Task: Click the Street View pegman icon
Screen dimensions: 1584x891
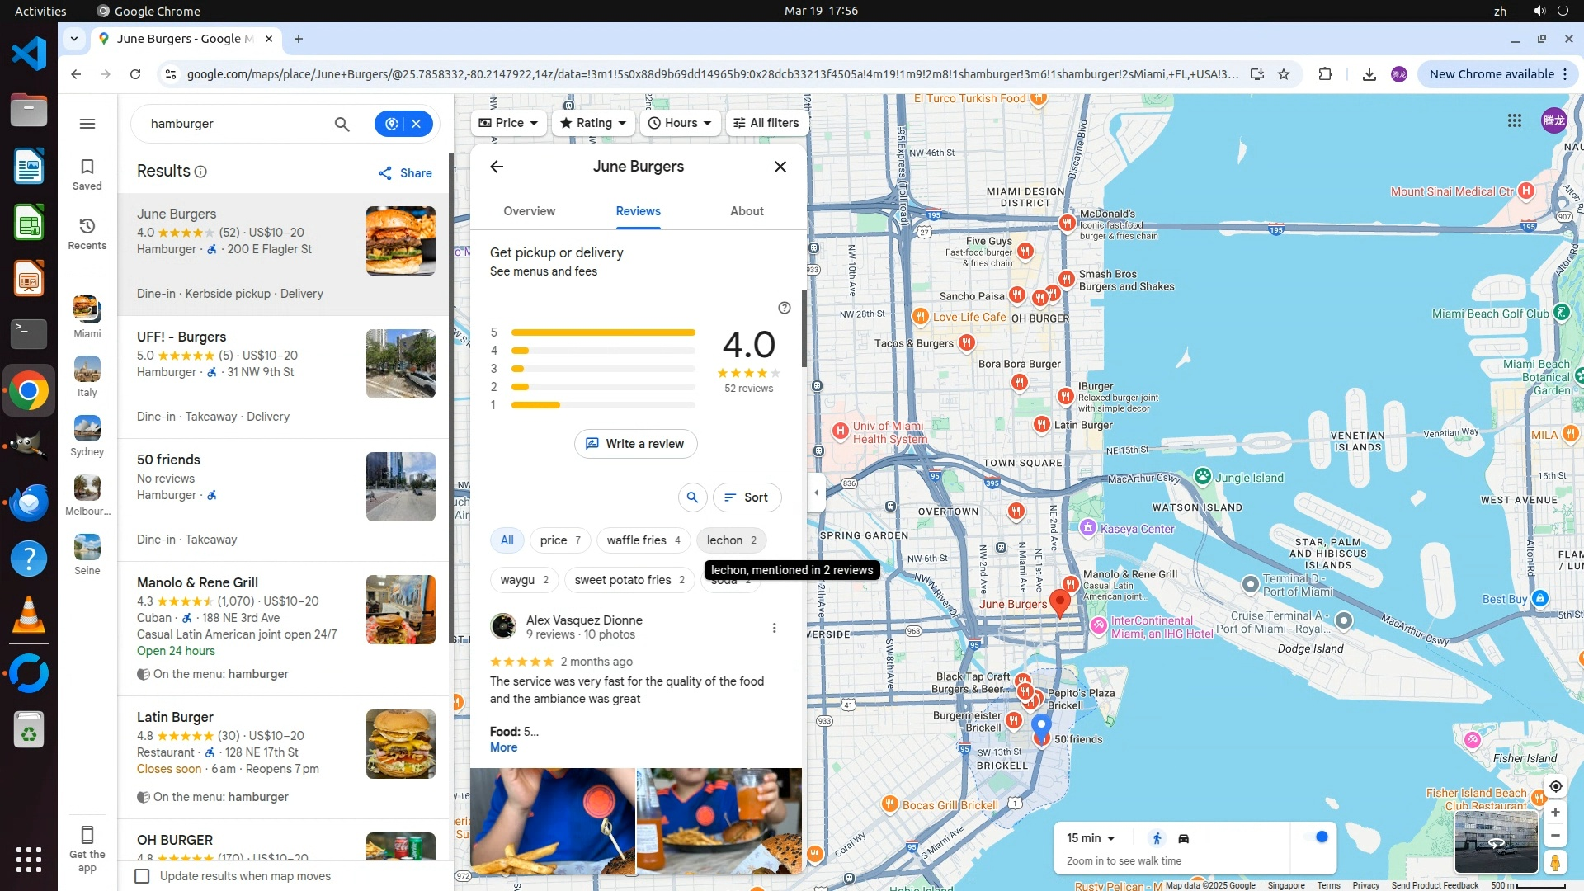Action: point(1555,863)
